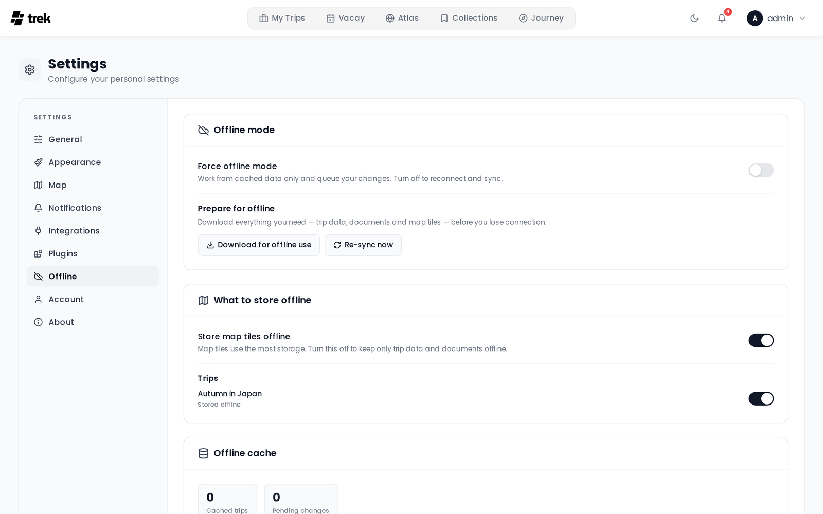Click Download for offline use button
The width and height of the screenshot is (823, 514).
pos(259,245)
